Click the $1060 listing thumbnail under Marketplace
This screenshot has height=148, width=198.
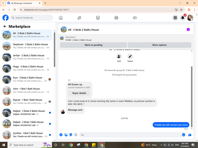62,38
